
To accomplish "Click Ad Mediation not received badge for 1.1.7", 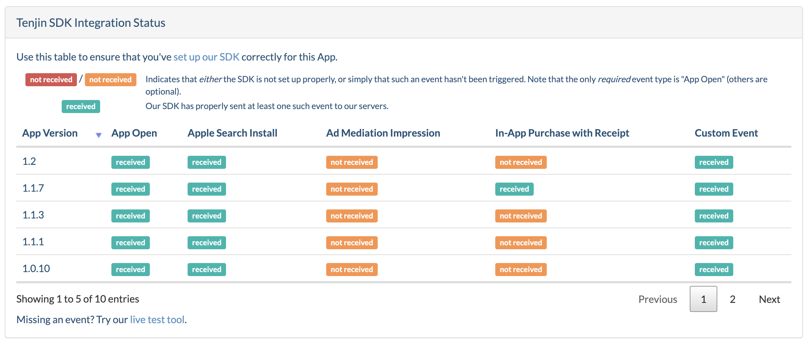I will [352, 189].
